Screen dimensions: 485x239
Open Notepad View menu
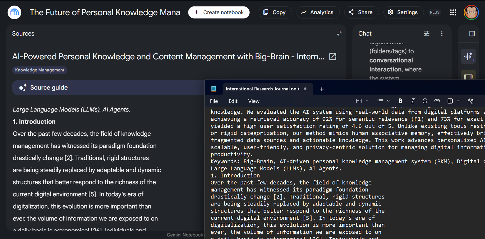click(x=254, y=101)
